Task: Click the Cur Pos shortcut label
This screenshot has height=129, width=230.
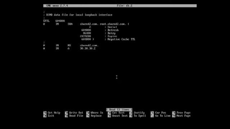Action: click(x=160, y=113)
